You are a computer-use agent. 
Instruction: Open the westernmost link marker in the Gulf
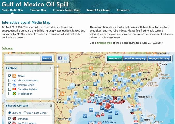tap(85, 116)
